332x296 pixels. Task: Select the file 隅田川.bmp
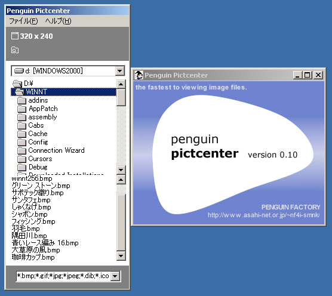click(29, 236)
